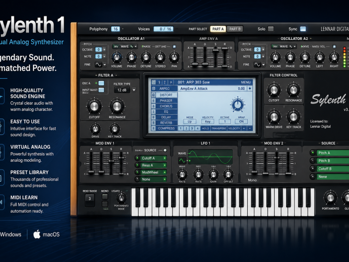Viewport: 349px width, 262px height.
Task: Click the round LED button beside ModWheel
Action: (x=137, y=172)
